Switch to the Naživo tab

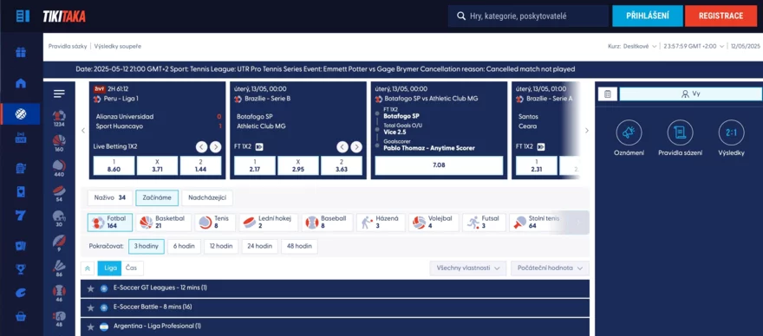[110, 198]
